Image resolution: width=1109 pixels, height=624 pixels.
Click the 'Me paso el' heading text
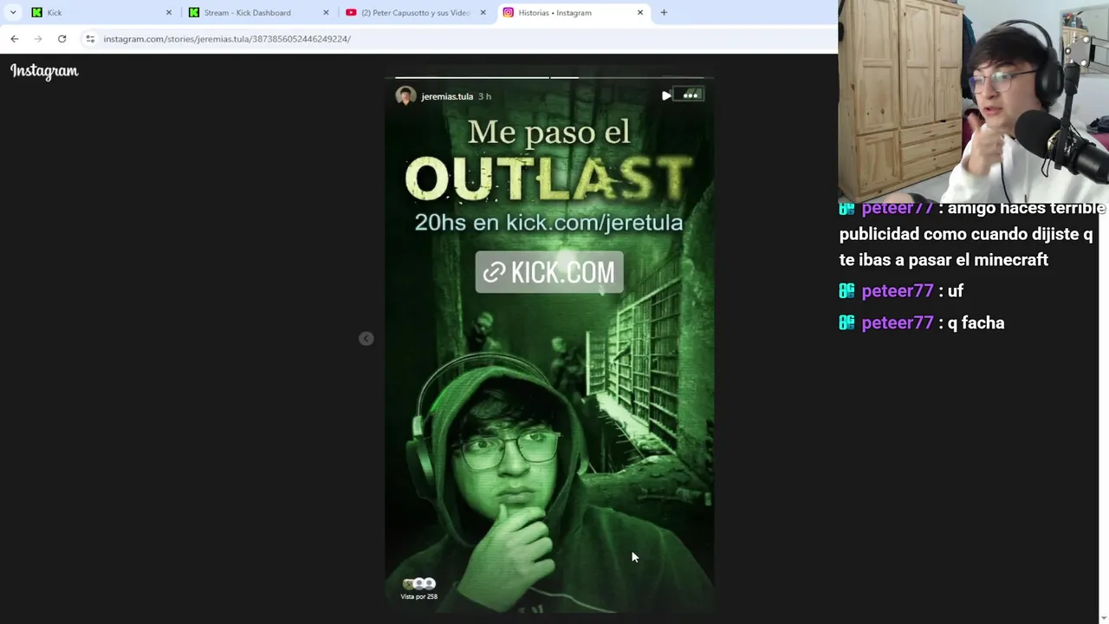(549, 132)
